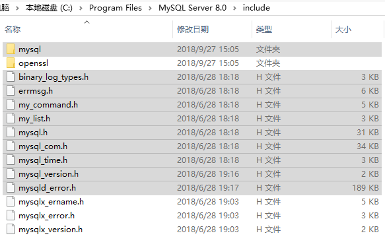
Task: Select the openssl folder icon
Action: point(11,63)
